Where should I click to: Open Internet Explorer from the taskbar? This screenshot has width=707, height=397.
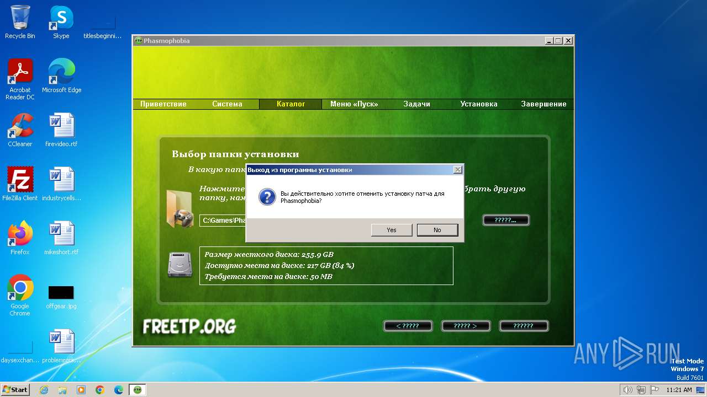[44, 390]
